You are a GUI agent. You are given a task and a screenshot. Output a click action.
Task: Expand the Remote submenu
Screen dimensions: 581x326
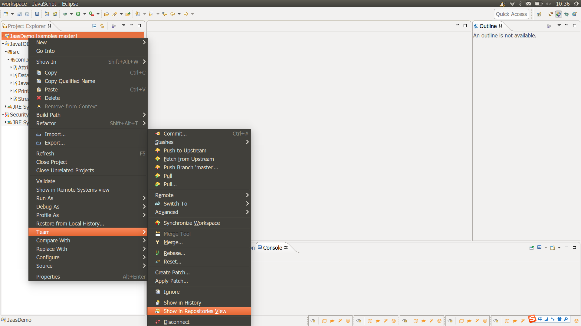pos(199,195)
